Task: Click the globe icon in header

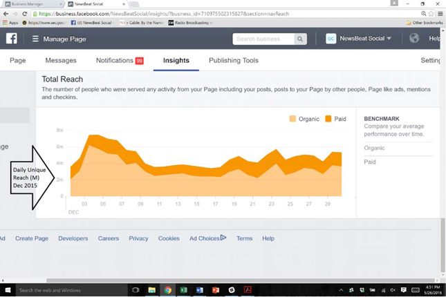Action: point(414,39)
